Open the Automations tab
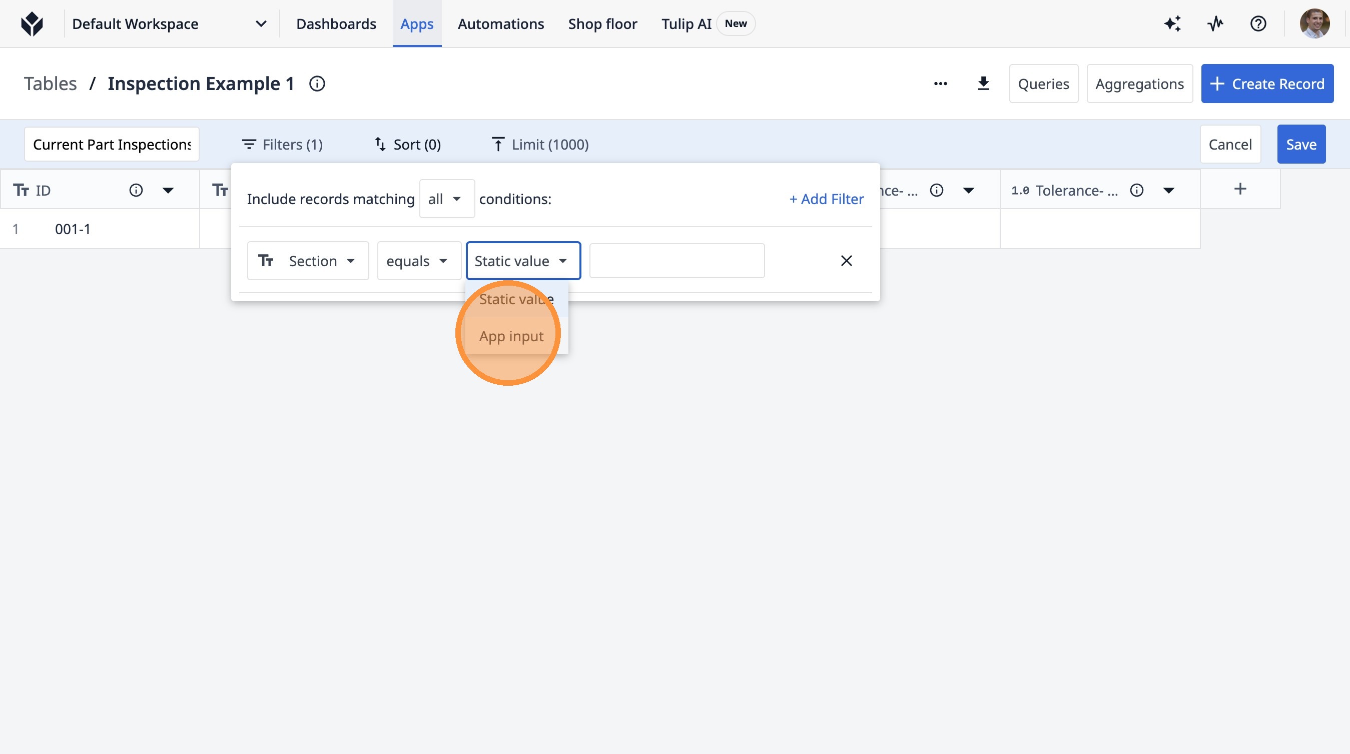This screenshot has width=1350, height=754. 500,24
